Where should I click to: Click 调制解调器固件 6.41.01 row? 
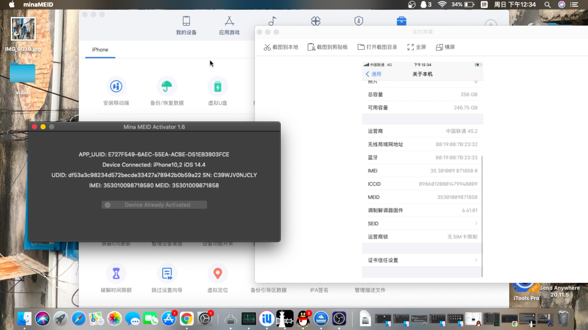coord(422,210)
